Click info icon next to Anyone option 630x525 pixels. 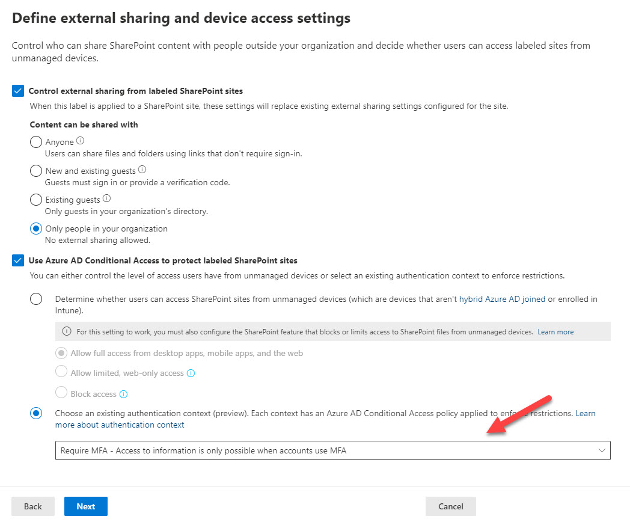[81, 141]
